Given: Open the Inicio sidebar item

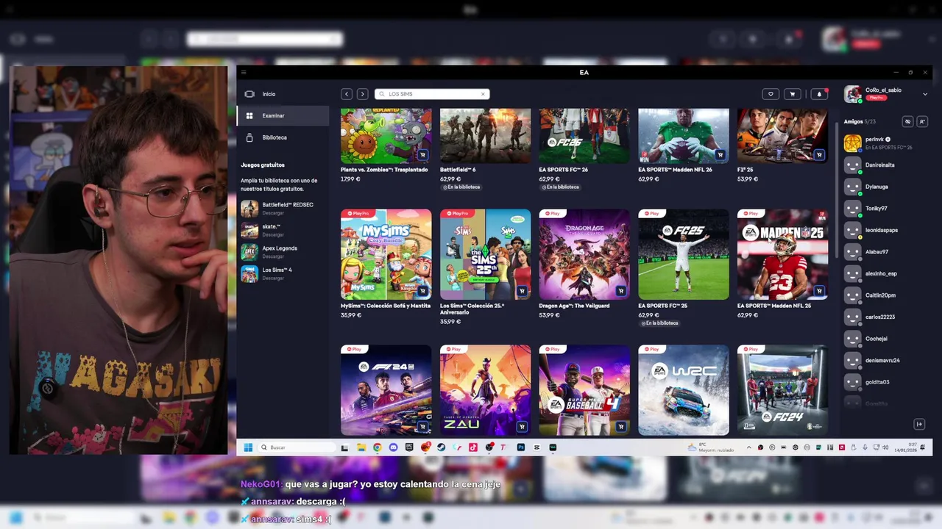Looking at the screenshot, I should [283, 94].
